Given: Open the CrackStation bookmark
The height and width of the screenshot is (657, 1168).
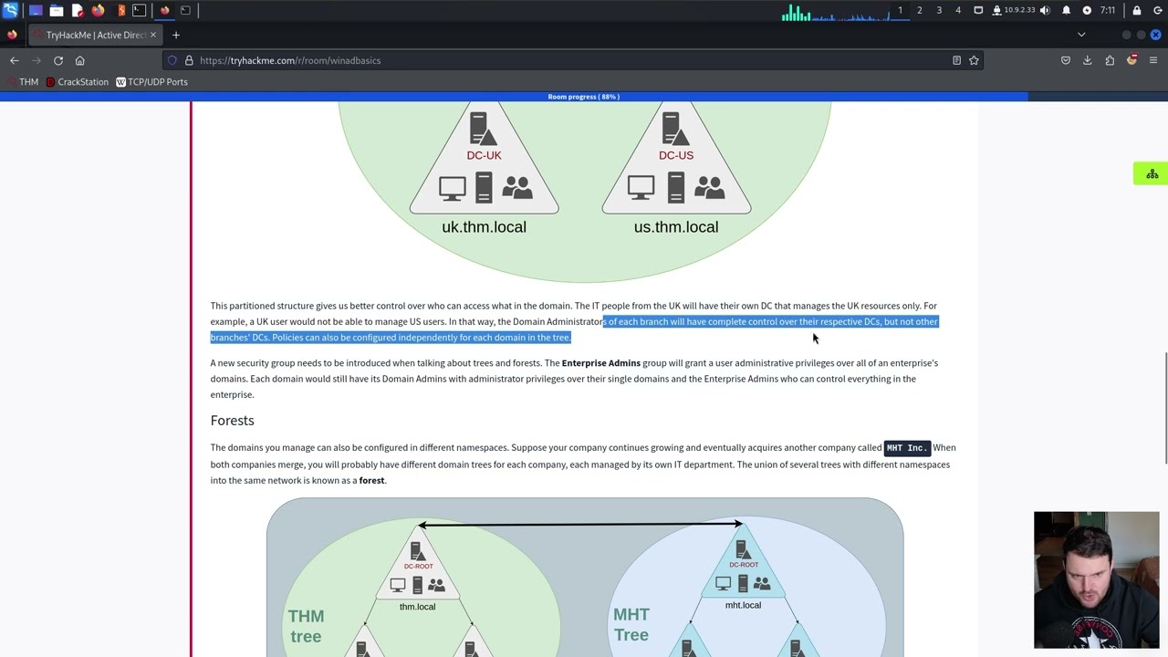Looking at the screenshot, I should (x=77, y=82).
